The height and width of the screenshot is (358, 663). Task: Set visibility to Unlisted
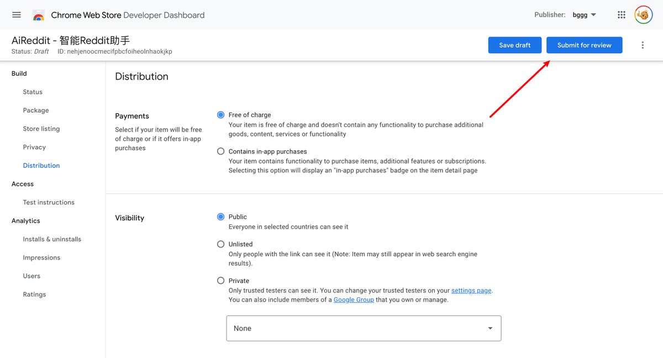220,244
